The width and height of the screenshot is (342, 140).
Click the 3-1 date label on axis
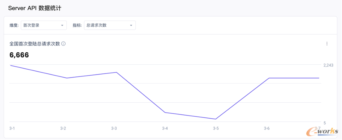pyautogui.click(x=12, y=128)
